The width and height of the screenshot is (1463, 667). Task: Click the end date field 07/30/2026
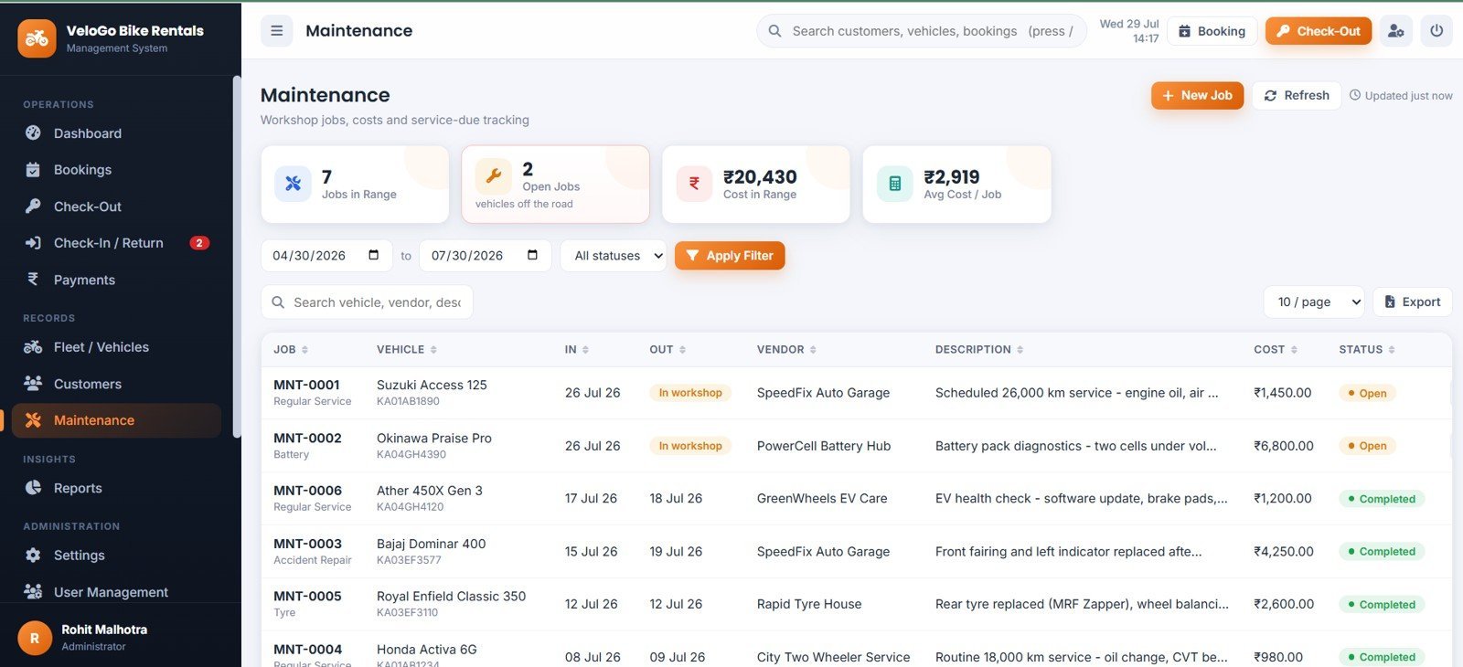(486, 256)
